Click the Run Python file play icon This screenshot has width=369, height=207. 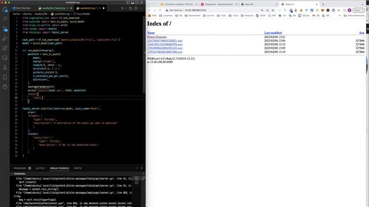coord(122,8)
